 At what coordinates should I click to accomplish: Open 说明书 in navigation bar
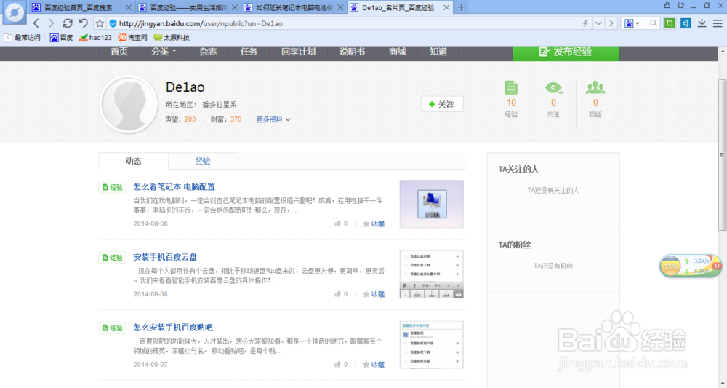pos(352,52)
